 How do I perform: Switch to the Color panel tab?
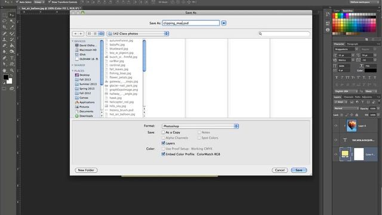(337, 11)
